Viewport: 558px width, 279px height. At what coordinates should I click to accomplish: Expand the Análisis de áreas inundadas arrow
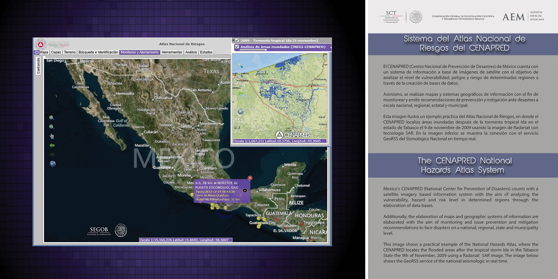pyautogui.click(x=331, y=47)
